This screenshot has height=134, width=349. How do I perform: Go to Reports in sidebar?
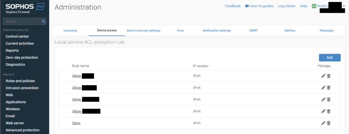pos(12,51)
